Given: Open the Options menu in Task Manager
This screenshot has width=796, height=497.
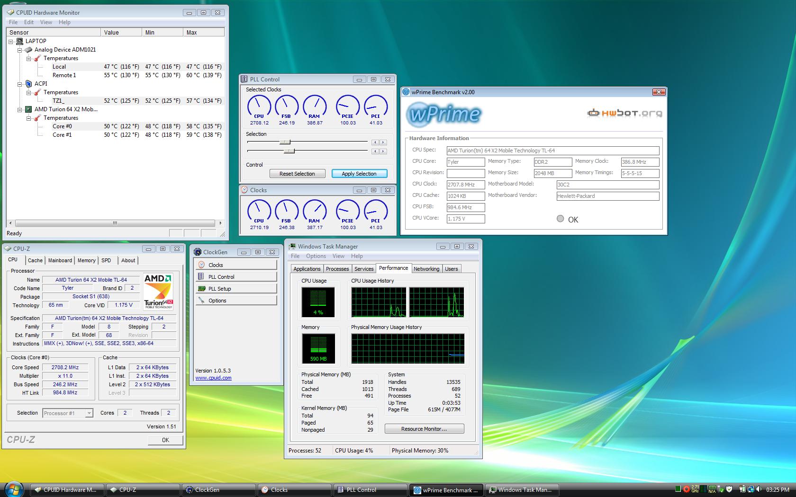Looking at the screenshot, I should (316, 256).
